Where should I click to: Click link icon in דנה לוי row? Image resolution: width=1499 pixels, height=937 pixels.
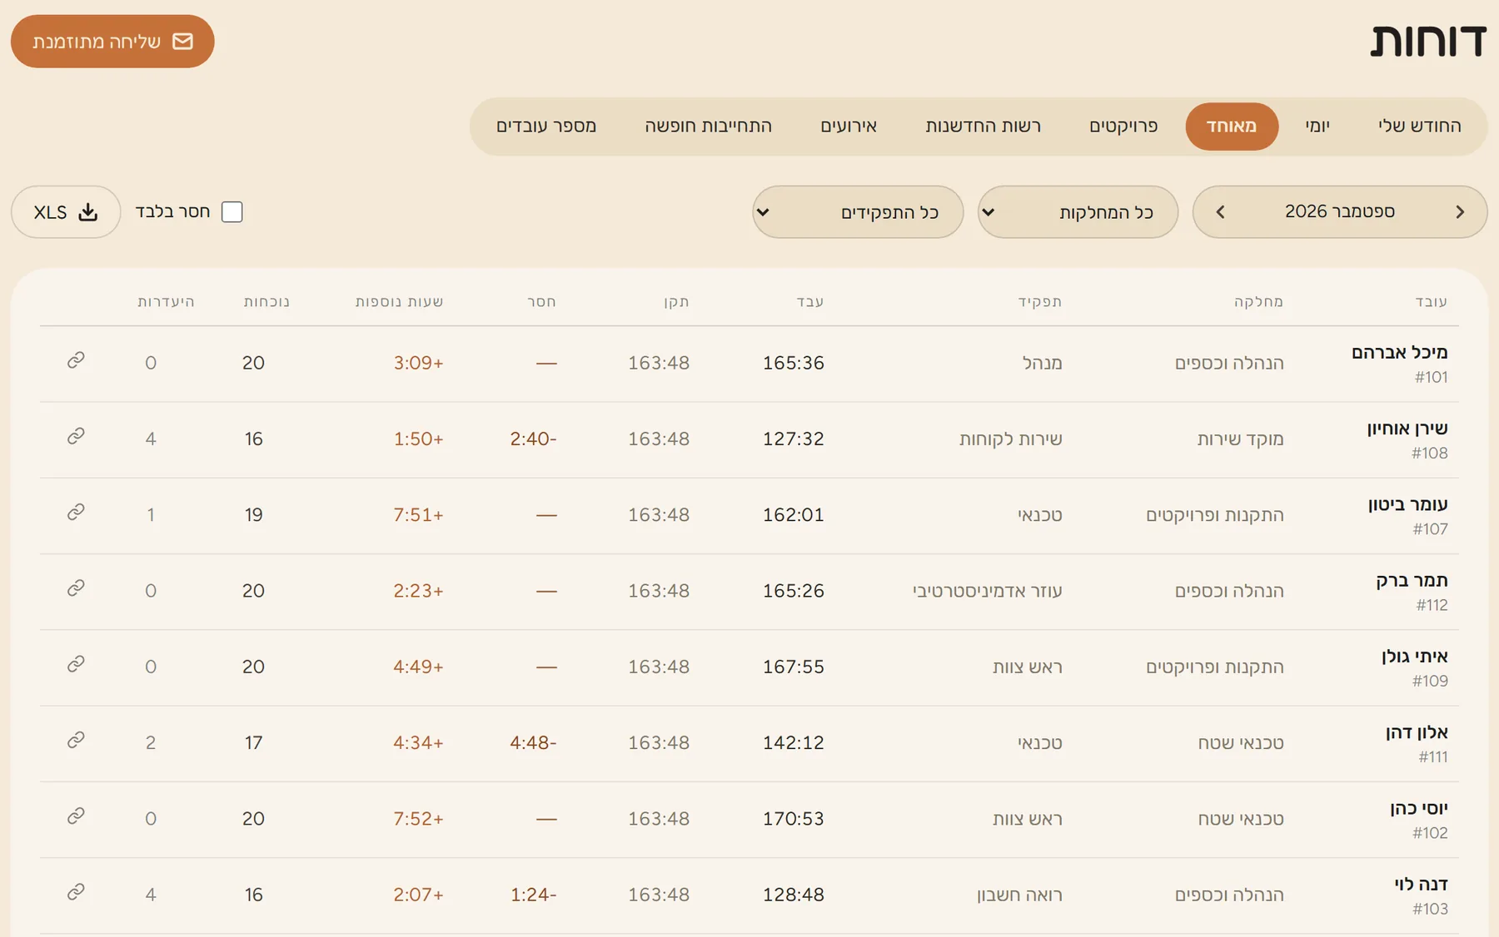(x=76, y=892)
